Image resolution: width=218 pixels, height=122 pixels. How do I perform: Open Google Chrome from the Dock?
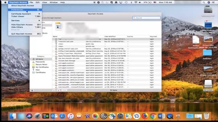[153, 116]
